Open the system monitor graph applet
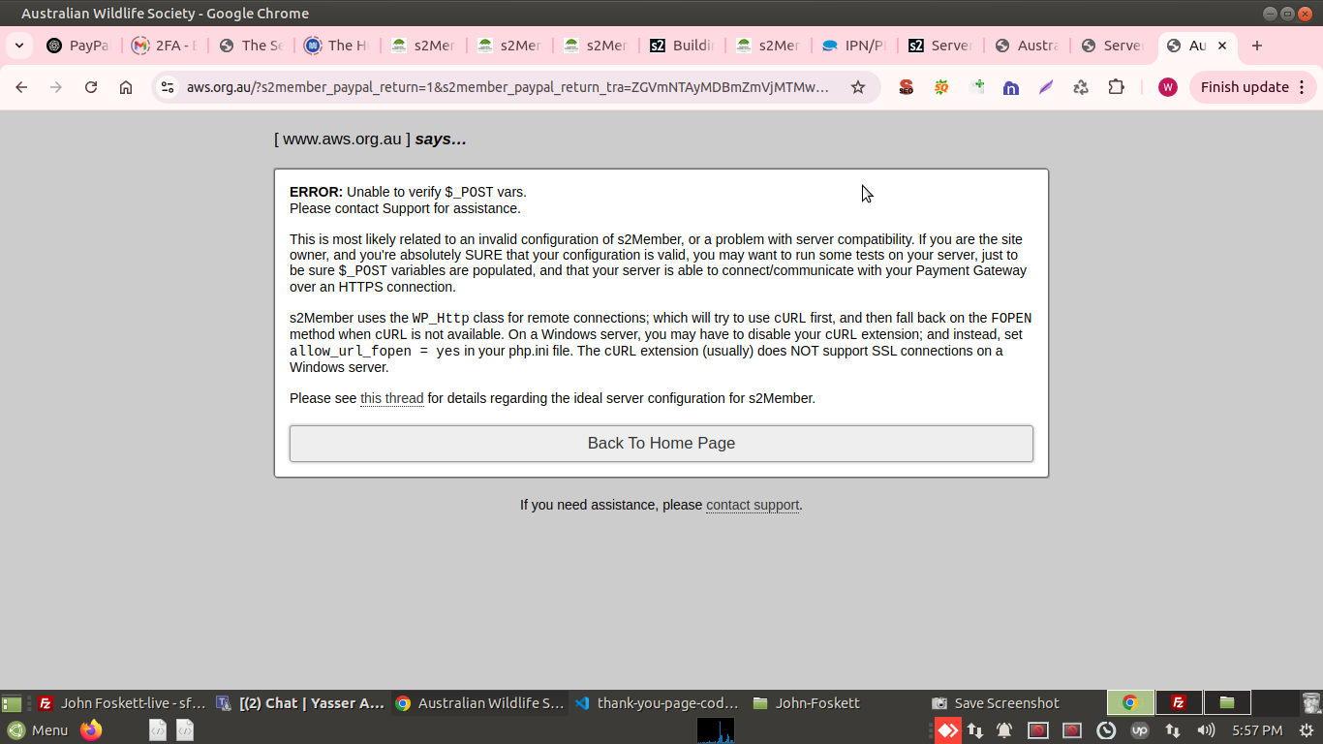 [716, 730]
